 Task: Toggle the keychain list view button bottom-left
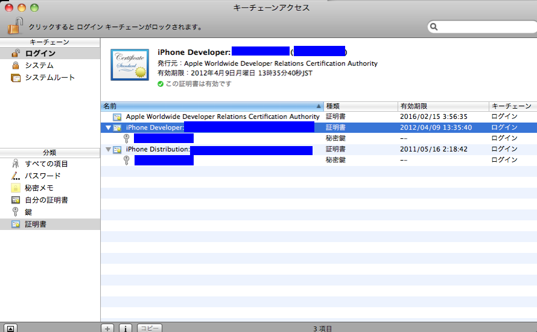click(10, 328)
